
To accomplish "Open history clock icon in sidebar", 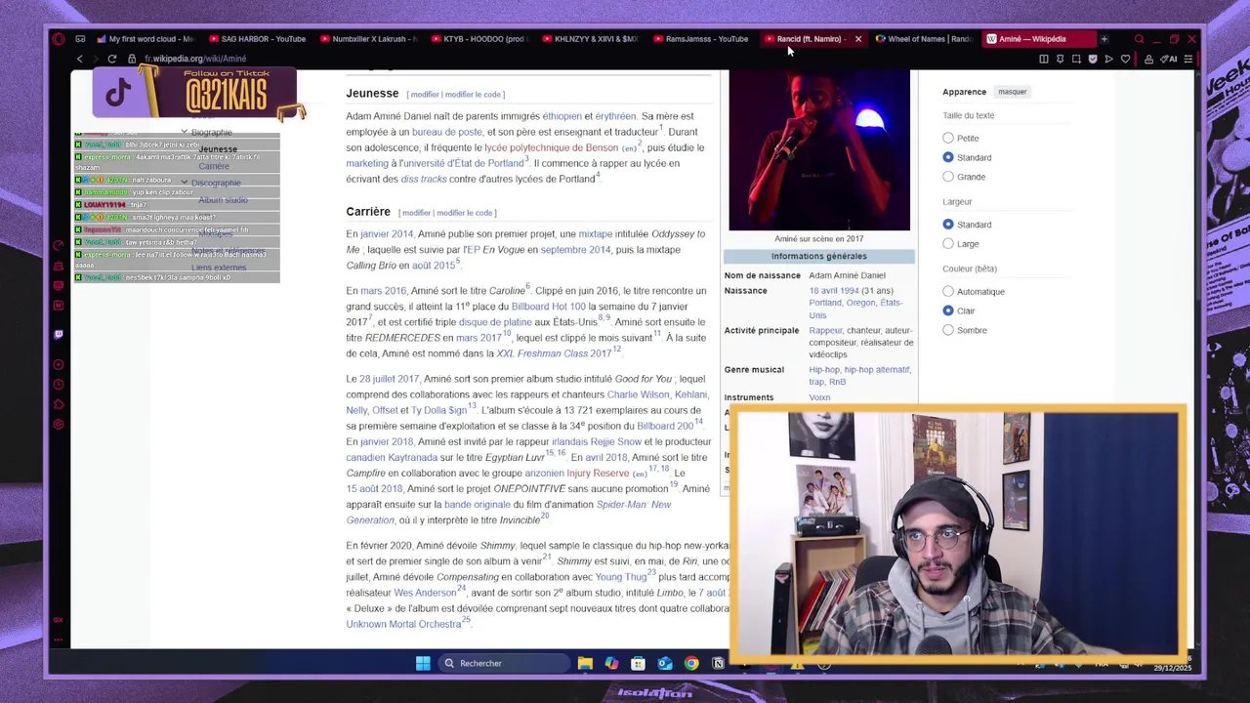I will click(59, 385).
